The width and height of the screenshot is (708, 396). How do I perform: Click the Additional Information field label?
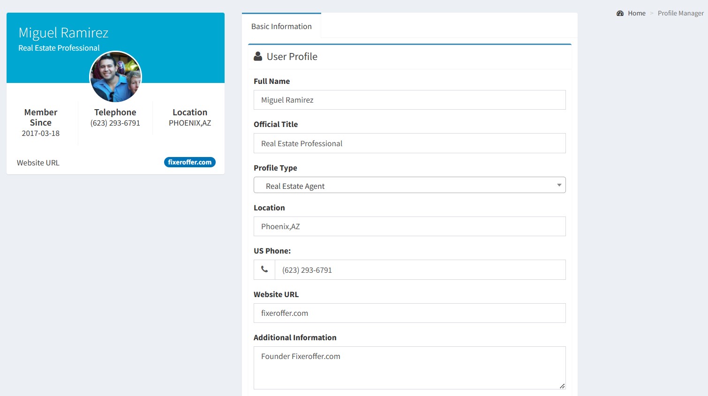(295, 337)
